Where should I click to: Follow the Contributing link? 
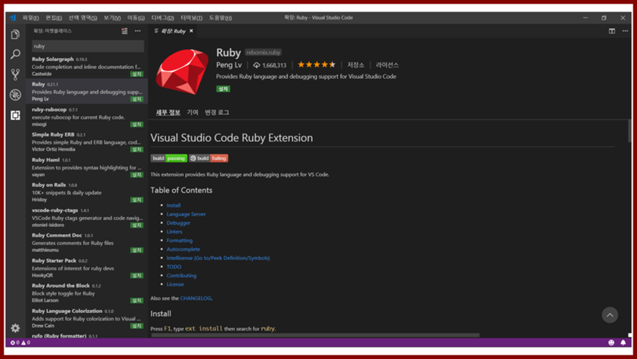point(181,276)
